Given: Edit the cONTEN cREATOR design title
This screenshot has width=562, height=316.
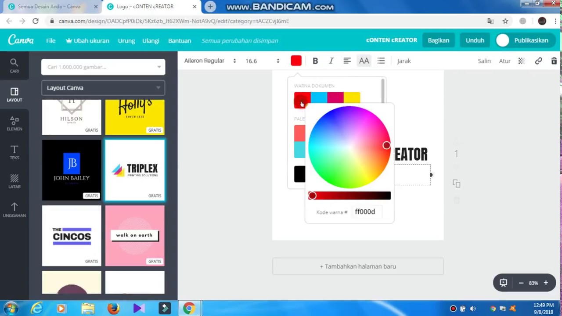Looking at the screenshot, I should 392,40.
